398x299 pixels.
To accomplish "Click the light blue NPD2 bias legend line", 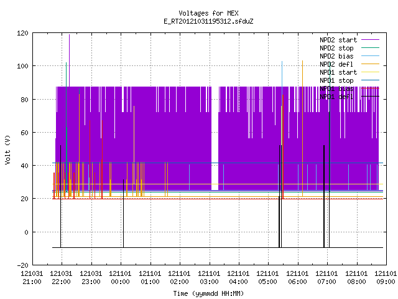I will tap(371, 56).
